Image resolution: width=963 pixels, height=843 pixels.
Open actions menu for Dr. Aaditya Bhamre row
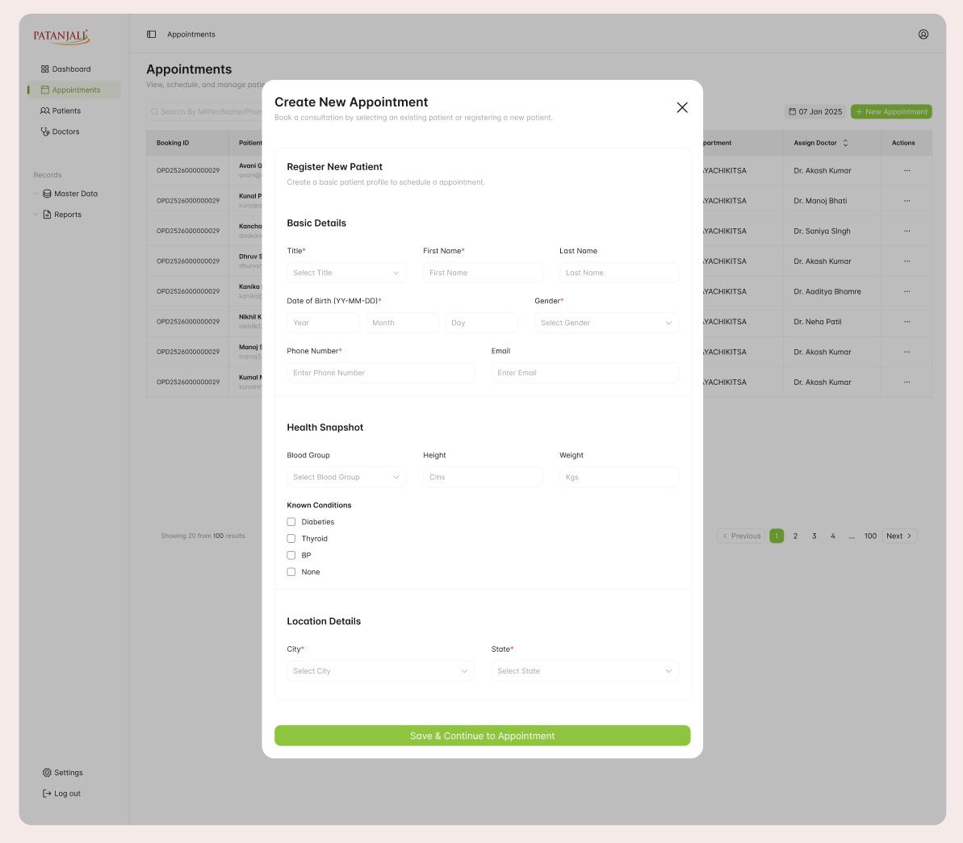click(x=906, y=292)
